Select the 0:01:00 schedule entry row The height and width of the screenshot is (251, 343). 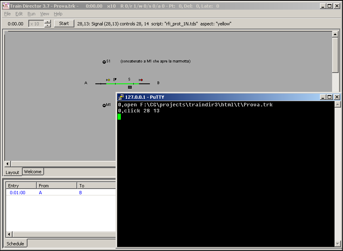(x=18, y=193)
